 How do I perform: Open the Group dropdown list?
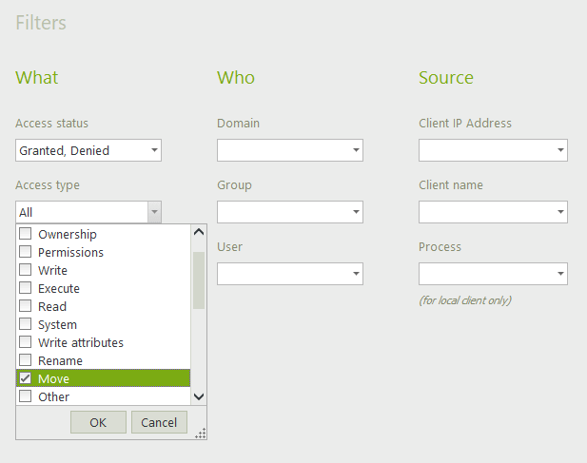pyautogui.click(x=356, y=212)
